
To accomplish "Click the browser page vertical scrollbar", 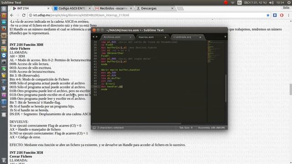I will coord(291,89).
